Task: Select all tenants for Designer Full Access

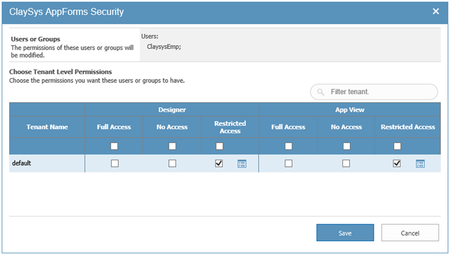Action: 114,146
